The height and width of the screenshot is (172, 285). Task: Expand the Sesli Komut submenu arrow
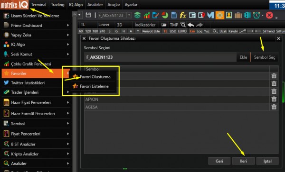pyautogui.click(x=68, y=54)
